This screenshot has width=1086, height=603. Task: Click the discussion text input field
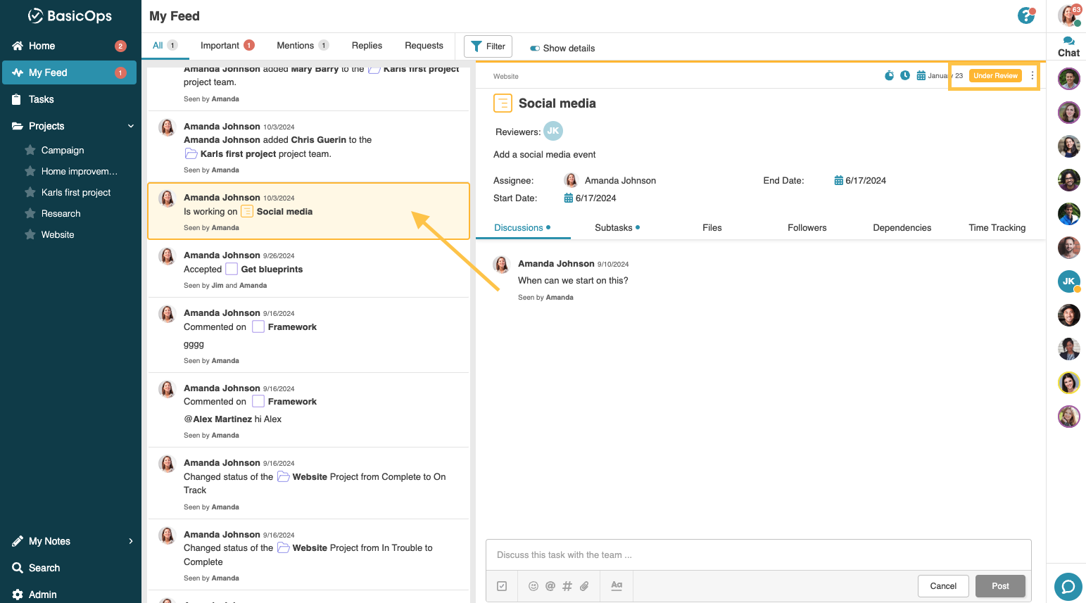click(758, 555)
